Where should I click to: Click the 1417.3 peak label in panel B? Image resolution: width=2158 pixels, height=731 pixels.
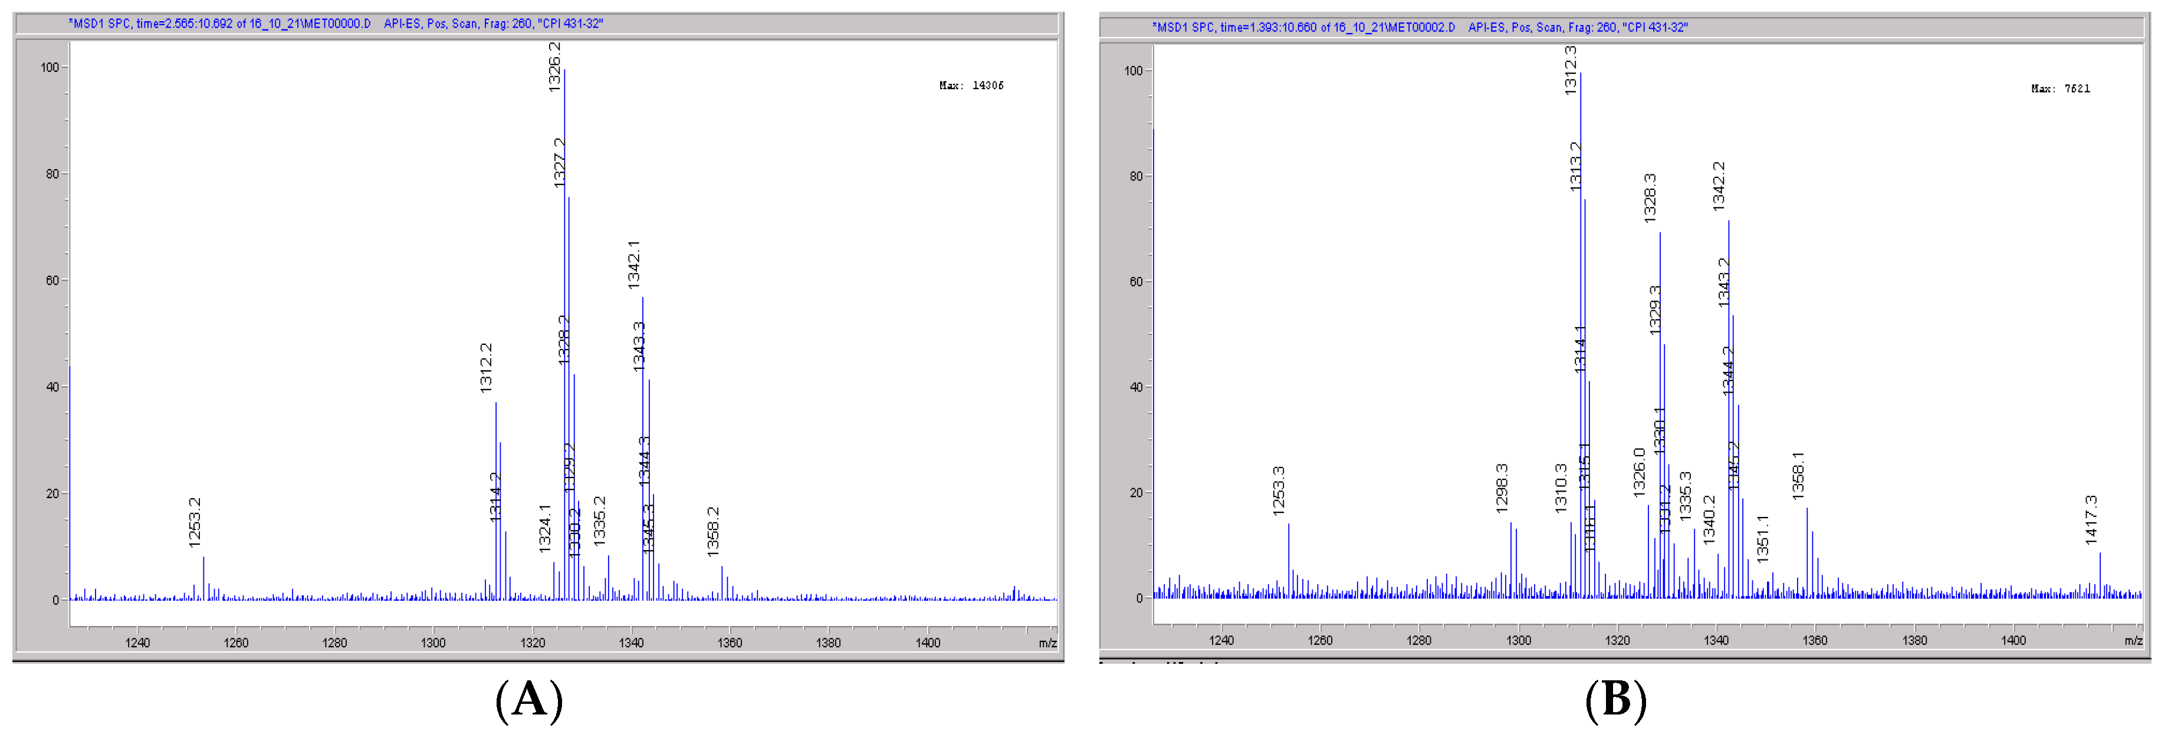pos(2091,520)
